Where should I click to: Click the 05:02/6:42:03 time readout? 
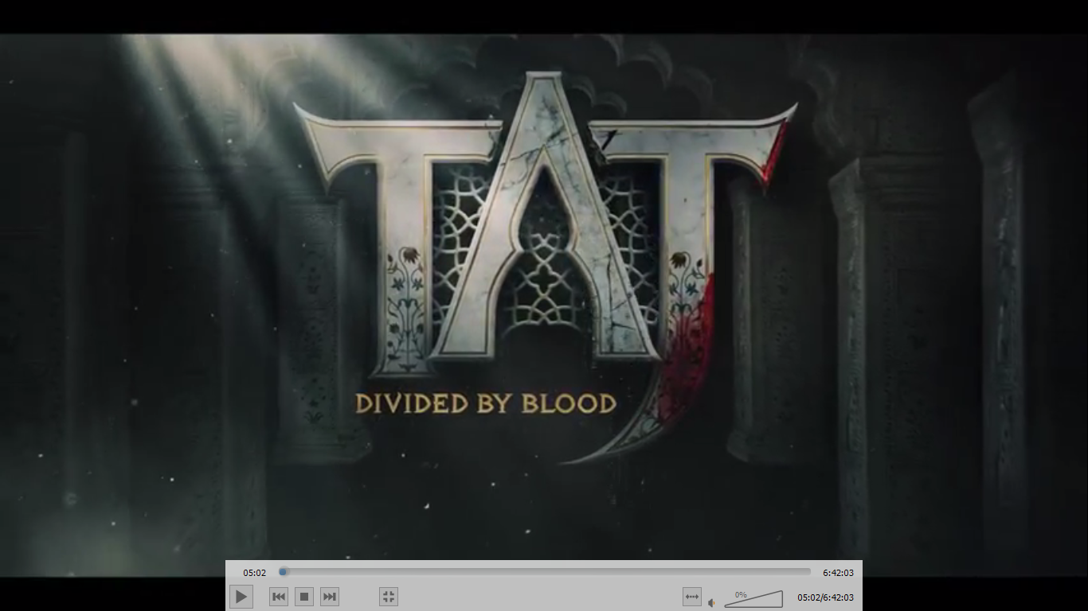825,597
